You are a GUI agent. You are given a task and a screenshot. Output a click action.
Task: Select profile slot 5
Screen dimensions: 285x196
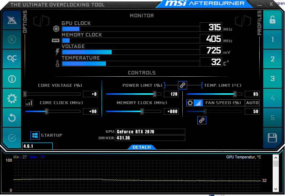[x=272, y=118]
